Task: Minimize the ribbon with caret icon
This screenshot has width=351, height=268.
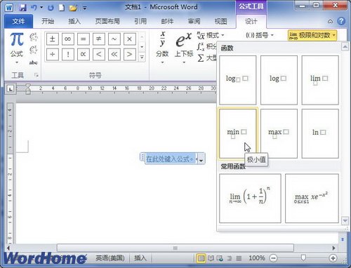Action: point(330,22)
